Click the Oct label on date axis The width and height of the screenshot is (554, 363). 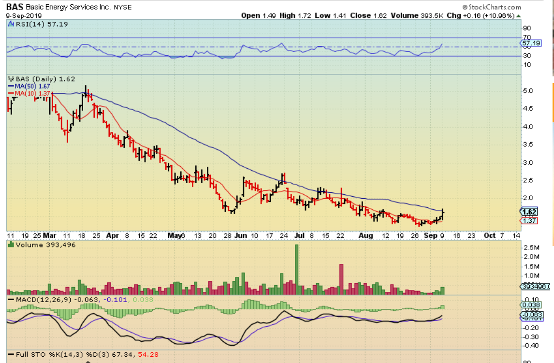click(489, 235)
